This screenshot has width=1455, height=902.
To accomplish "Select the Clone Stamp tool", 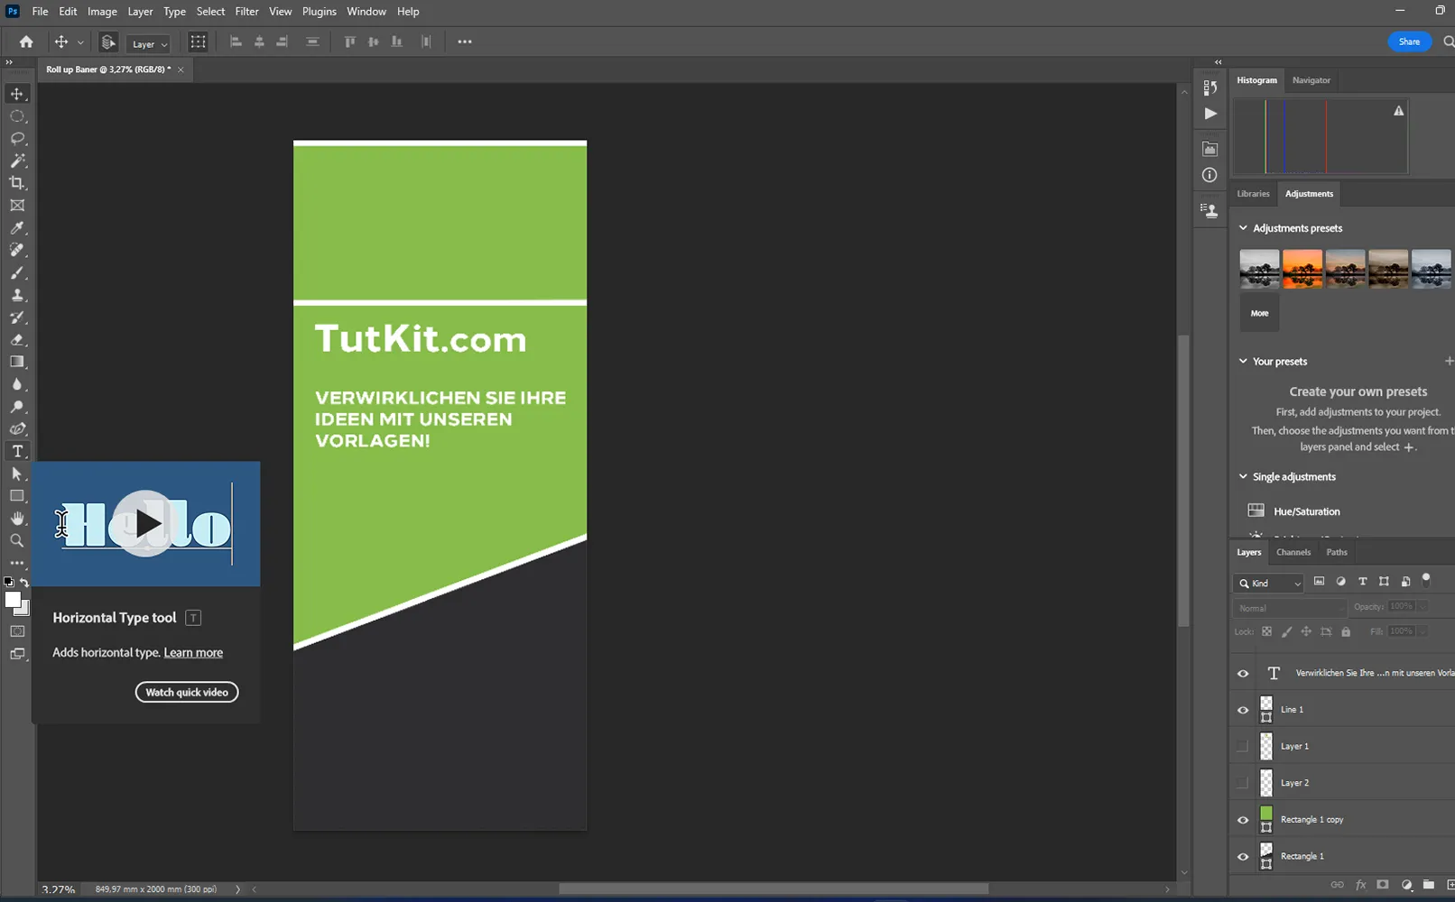I will [x=17, y=295].
